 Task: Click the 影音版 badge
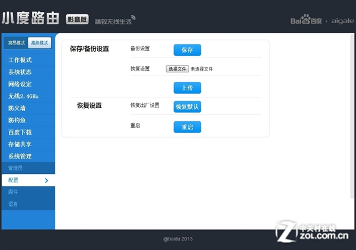pyautogui.click(x=77, y=20)
